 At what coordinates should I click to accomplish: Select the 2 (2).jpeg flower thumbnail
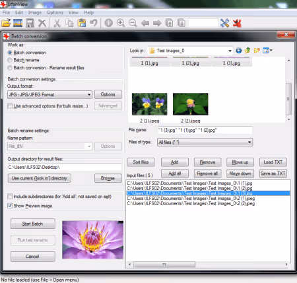click(x=191, y=104)
